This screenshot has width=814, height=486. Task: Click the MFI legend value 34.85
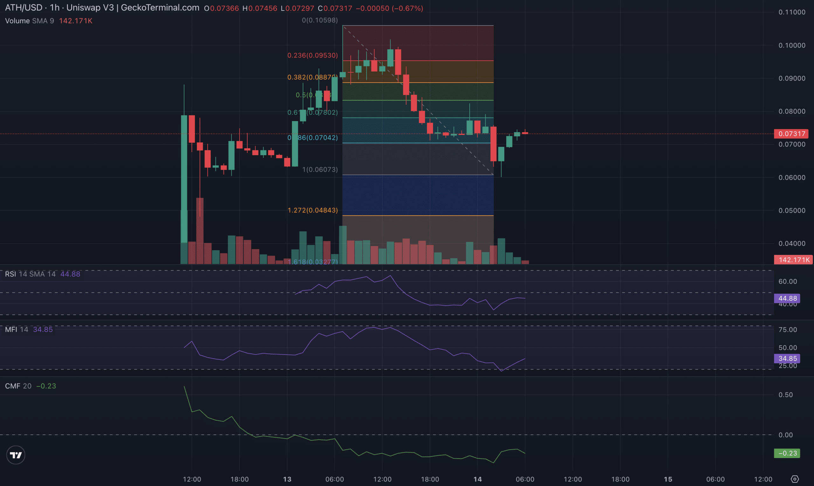43,330
